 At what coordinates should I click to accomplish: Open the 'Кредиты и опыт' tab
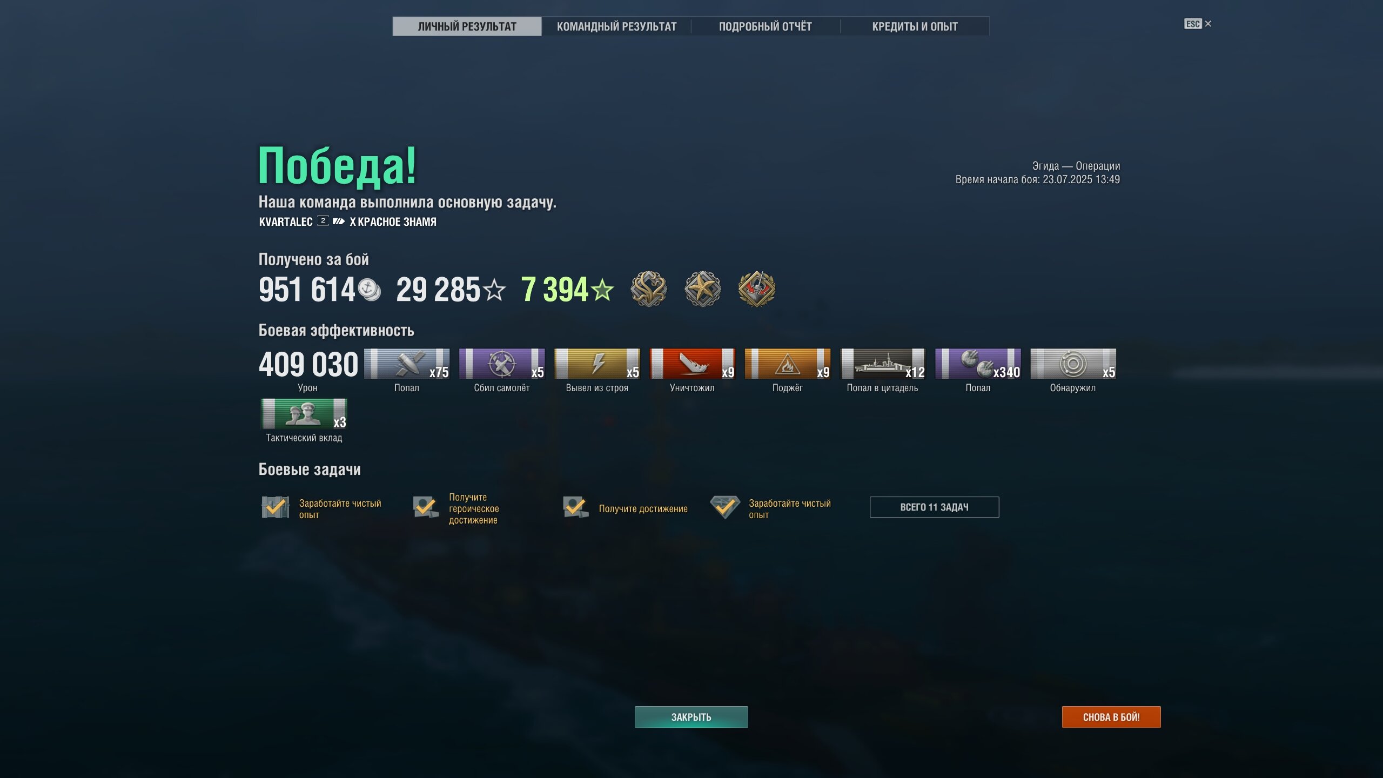point(915,26)
